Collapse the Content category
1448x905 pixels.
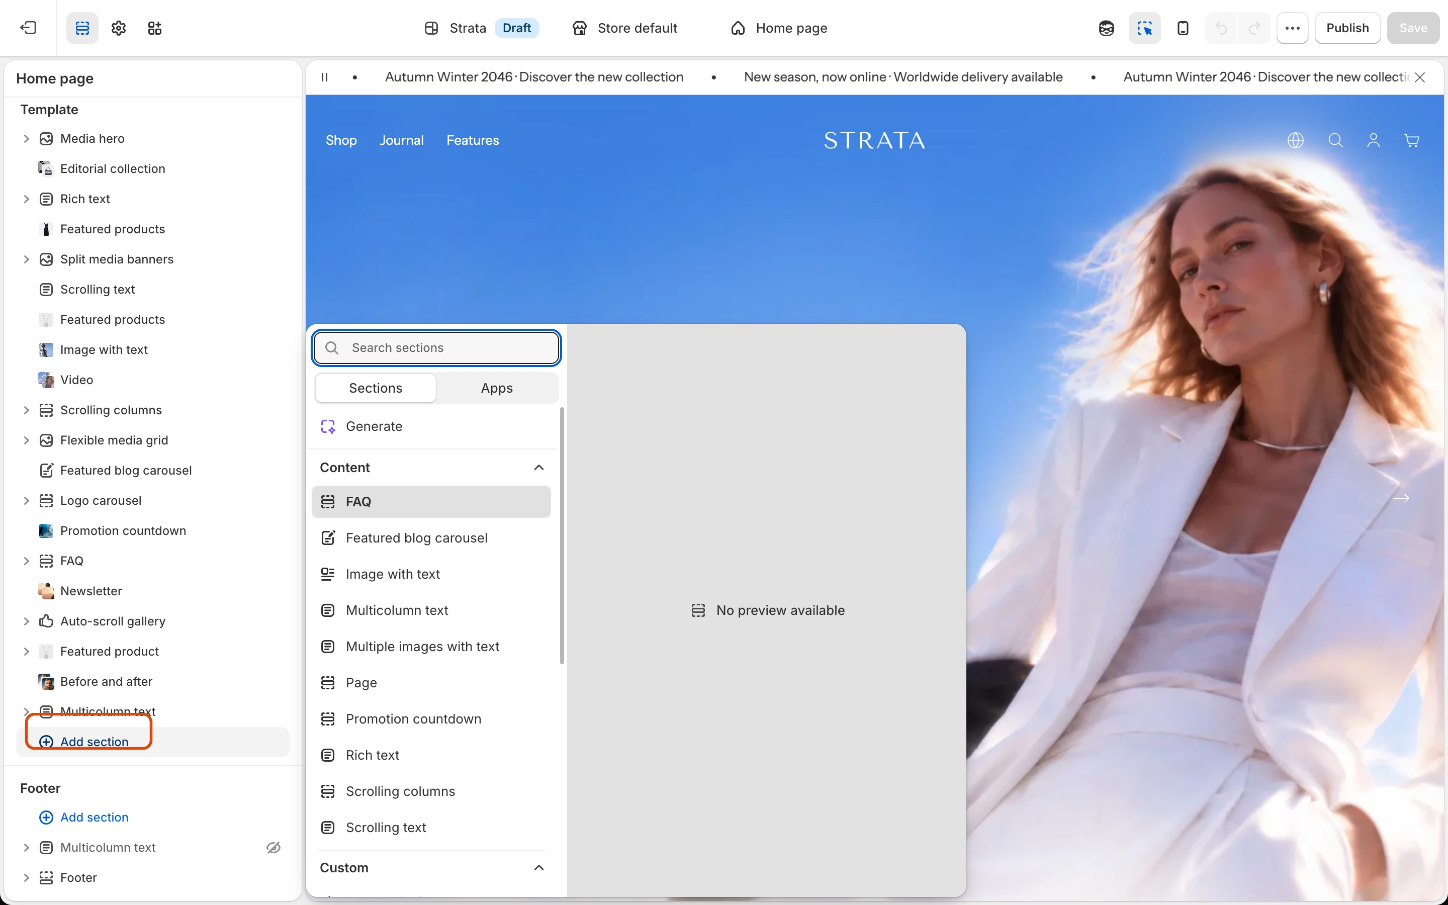coord(538,468)
